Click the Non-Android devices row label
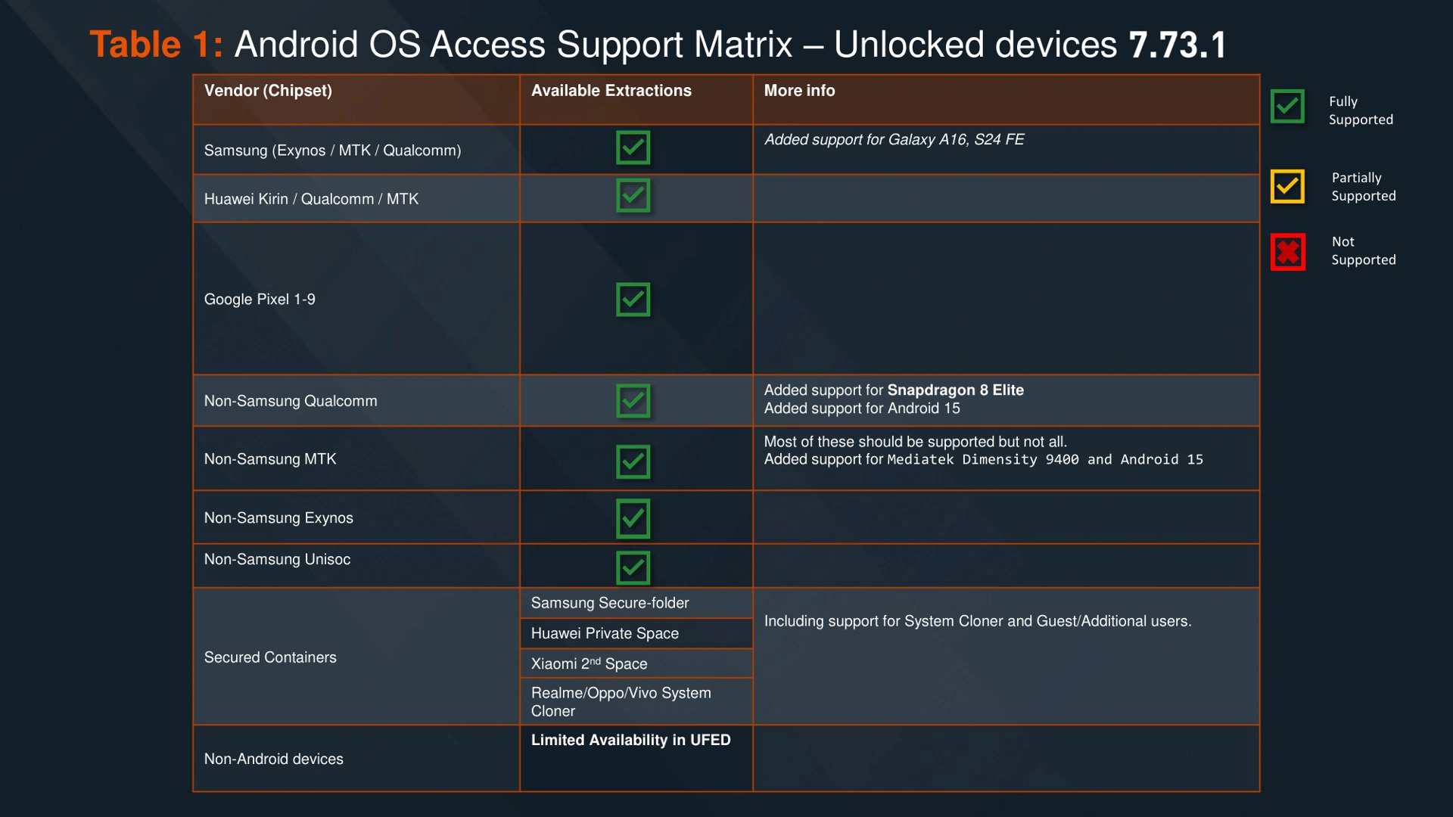The image size is (1453, 817). tap(273, 758)
